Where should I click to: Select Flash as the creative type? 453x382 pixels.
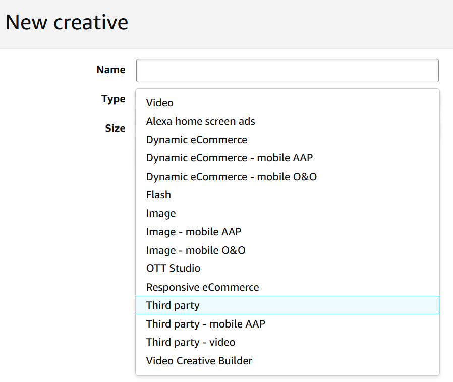point(158,195)
